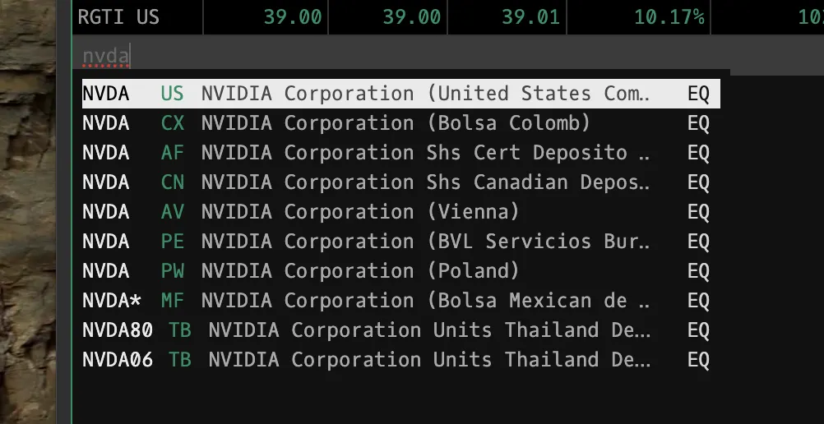Screen dimensions: 824x424
Task: Select NVDA AF Shs Cert Deposito listing
Action: coord(401,153)
